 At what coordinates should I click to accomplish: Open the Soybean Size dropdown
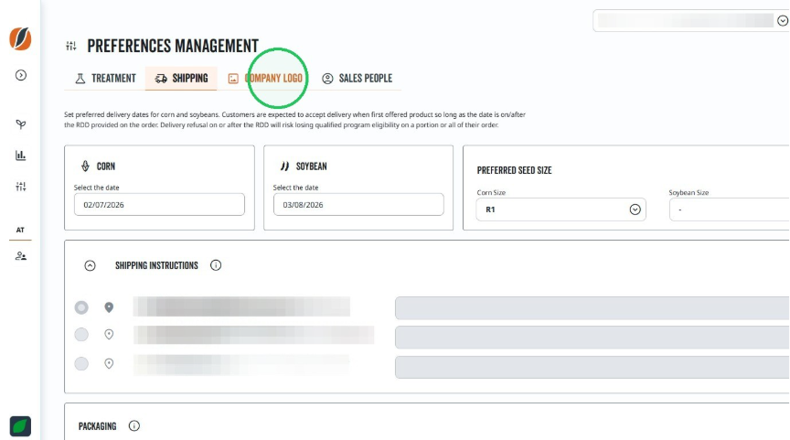coord(729,209)
